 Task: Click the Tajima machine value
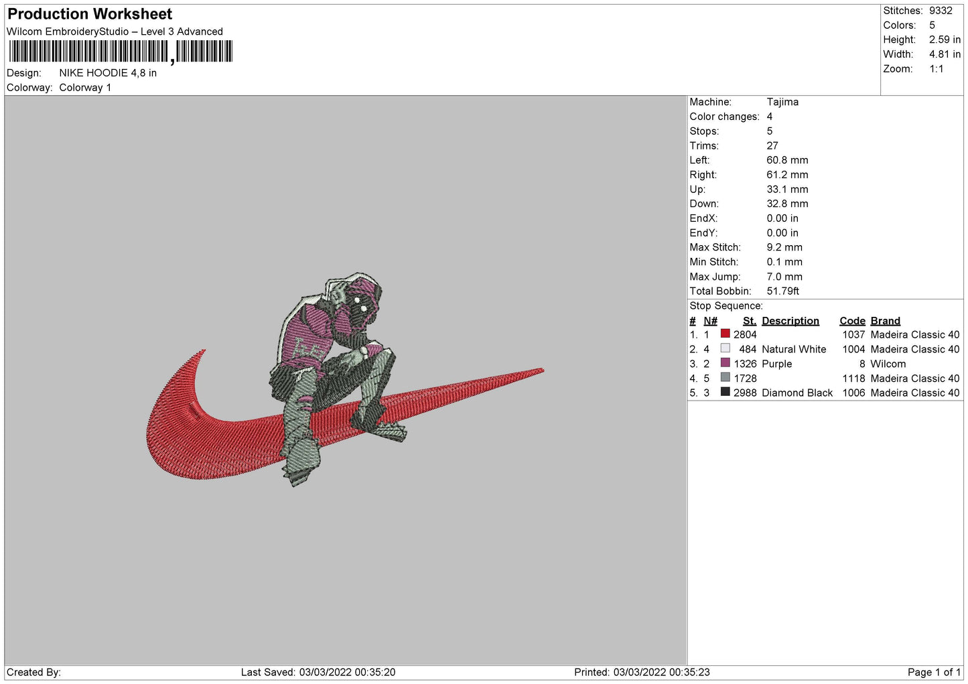pyautogui.click(x=782, y=102)
